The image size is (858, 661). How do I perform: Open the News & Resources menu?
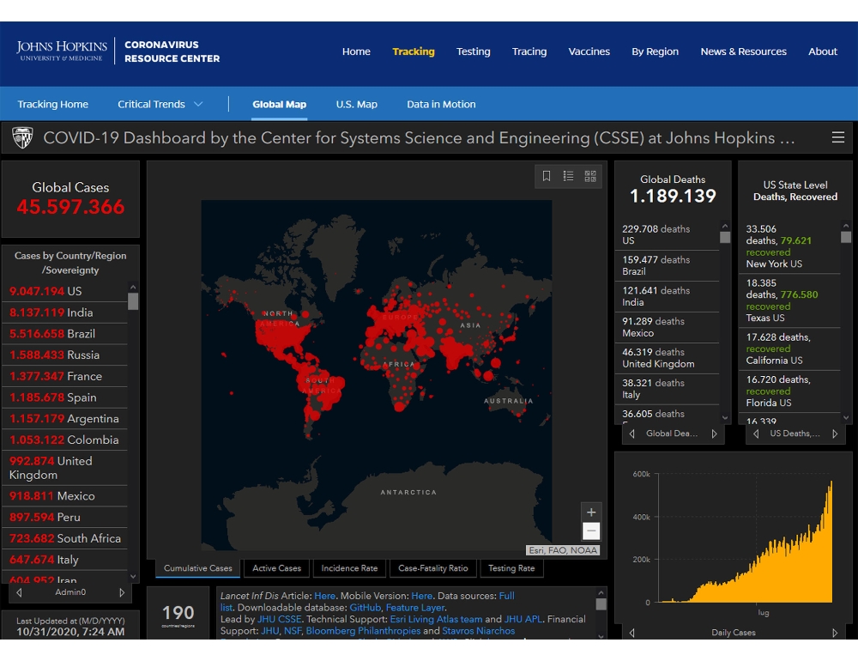click(x=743, y=52)
